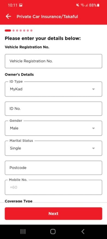Focus the ID No. input field

click(x=53, y=109)
